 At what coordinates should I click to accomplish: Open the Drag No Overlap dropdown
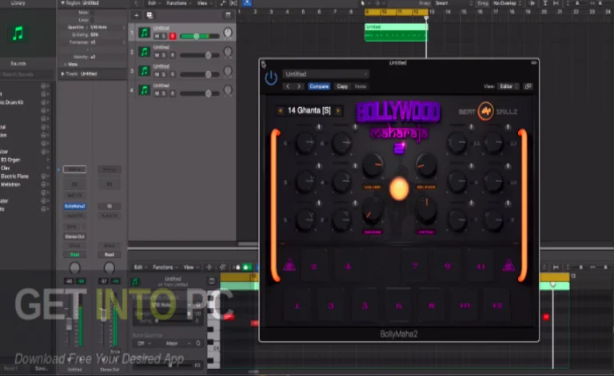coord(508,3)
